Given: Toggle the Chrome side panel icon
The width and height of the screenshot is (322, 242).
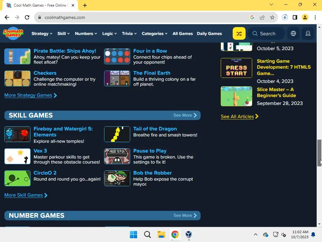Looking at the screenshot, I should [x=295, y=18].
